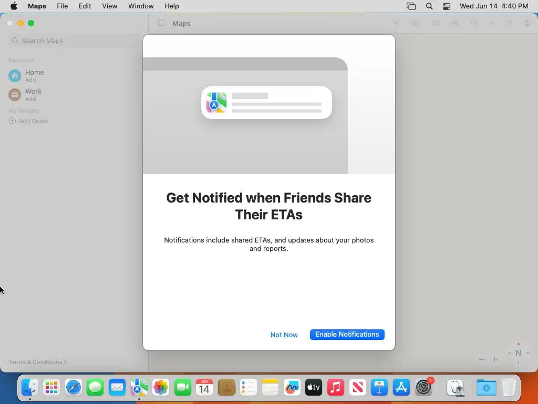538x404 pixels.
Task: Open the account profile icon
Action: tap(527, 23)
